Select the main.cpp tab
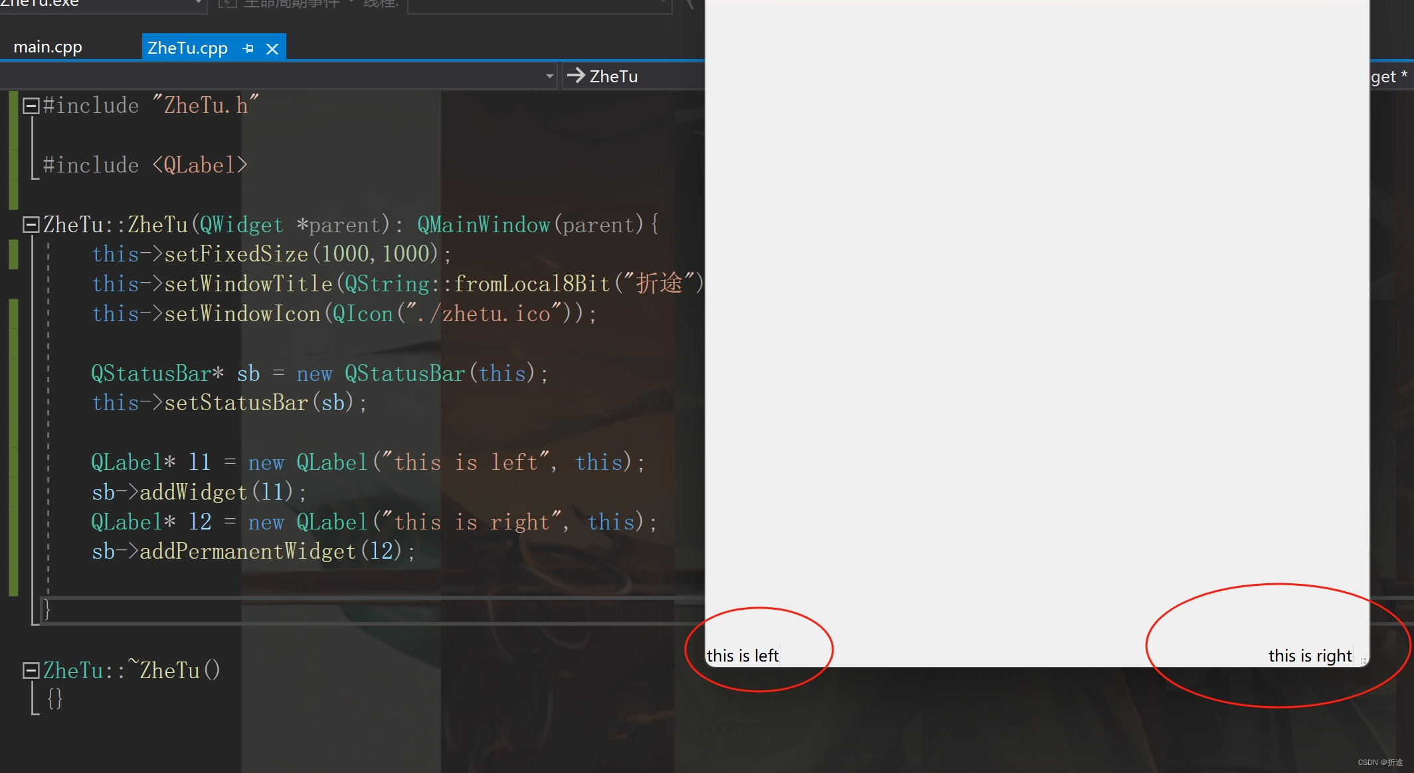 point(50,46)
